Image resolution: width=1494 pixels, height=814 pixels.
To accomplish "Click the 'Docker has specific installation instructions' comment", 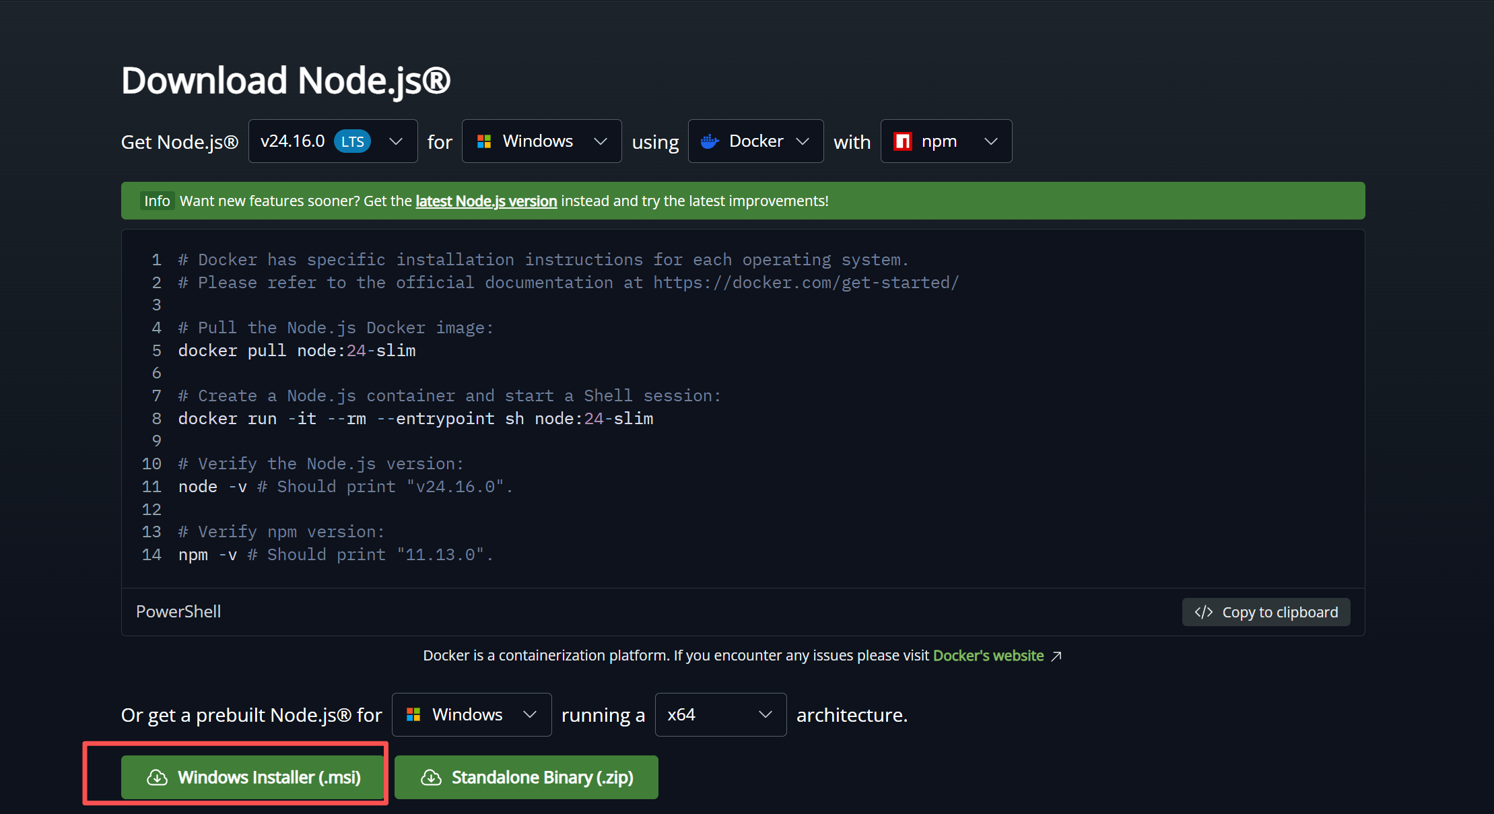I will tap(543, 260).
